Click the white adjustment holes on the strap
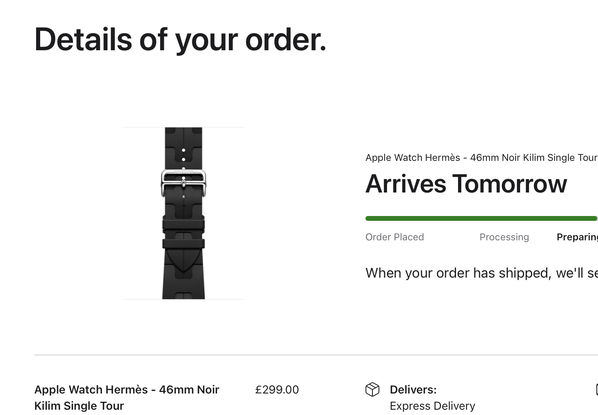The width and height of the screenshot is (598, 415). [x=183, y=155]
